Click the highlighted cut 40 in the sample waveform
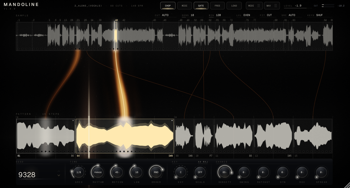350x188 pixels. coord(116,36)
